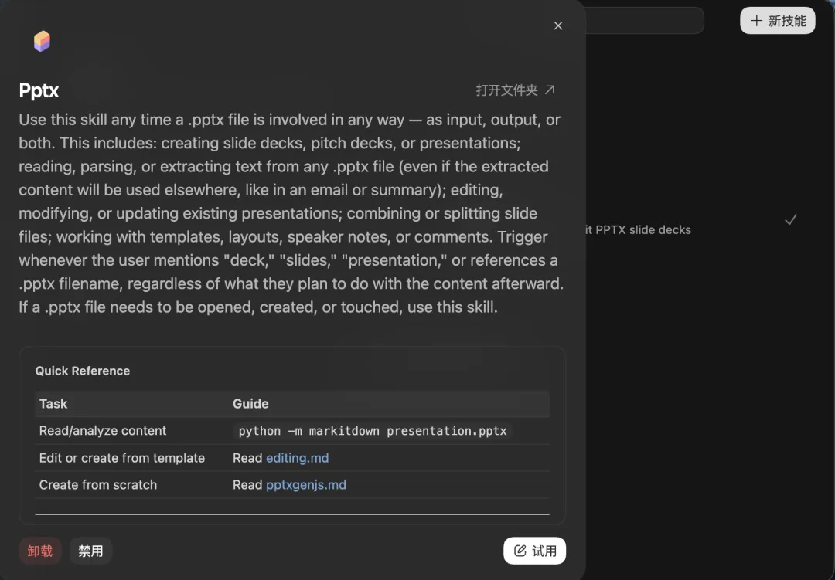Viewport: 835px width, 580px height.
Task: Toggle the checkmark beside PPTX slide decks
Action: click(790, 220)
